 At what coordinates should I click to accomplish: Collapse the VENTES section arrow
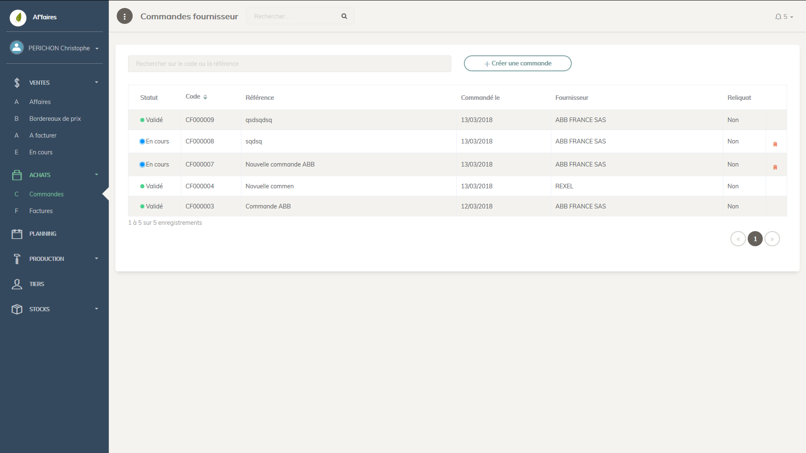tap(97, 82)
